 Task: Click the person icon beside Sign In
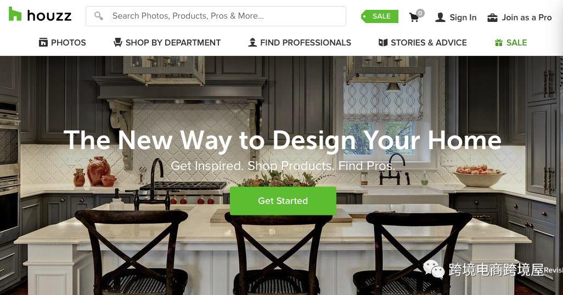coord(440,17)
